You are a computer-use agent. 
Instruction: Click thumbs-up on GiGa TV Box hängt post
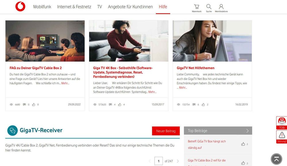tap(243, 144)
